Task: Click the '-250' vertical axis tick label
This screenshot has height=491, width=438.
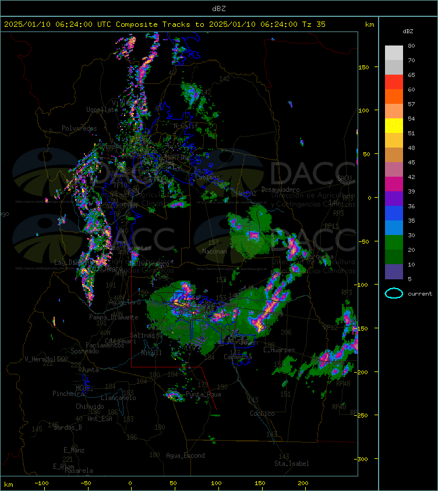Action: 361,415
